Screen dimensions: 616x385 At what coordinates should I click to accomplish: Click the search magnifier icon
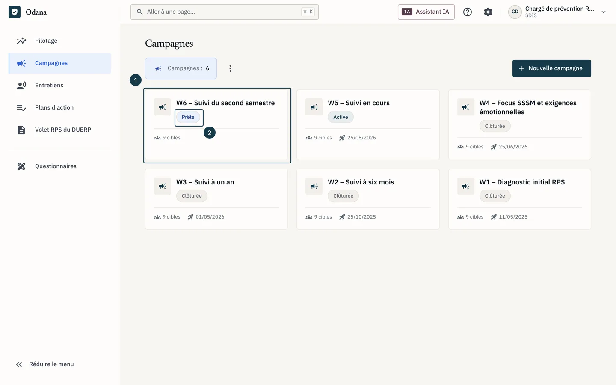tap(140, 12)
